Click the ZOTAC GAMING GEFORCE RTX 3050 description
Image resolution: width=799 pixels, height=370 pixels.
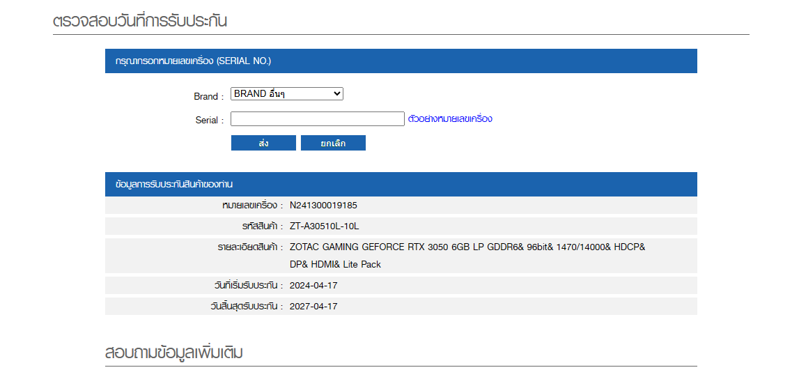coord(467,256)
